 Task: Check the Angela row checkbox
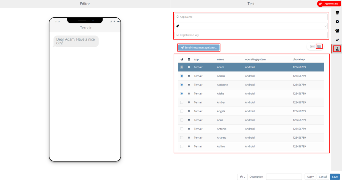tap(182, 111)
